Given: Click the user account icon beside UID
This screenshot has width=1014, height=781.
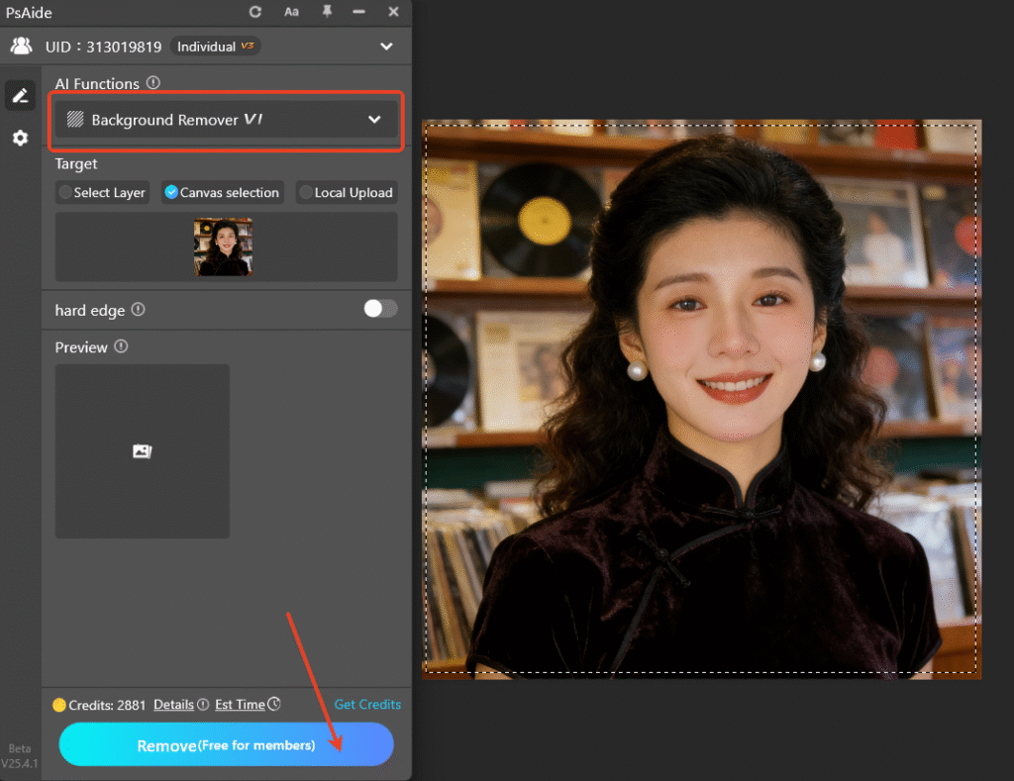Looking at the screenshot, I should point(21,46).
